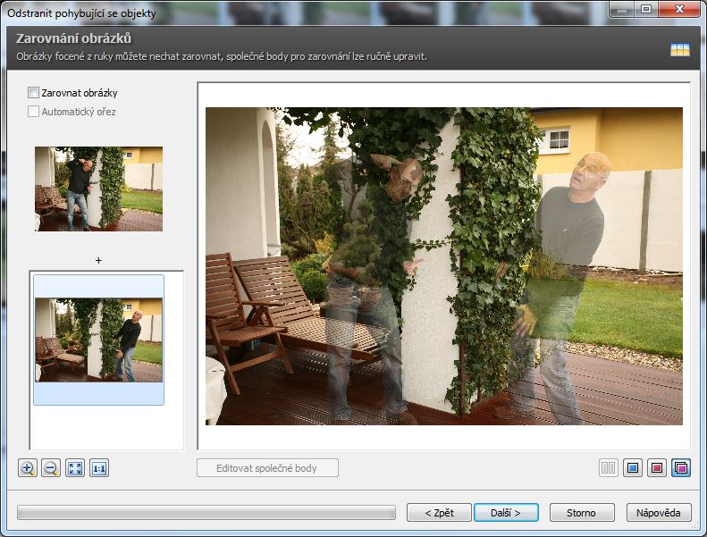This screenshot has height=537, width=707.
Task: Fit the preview image to window
Action: tap(75, 468)
